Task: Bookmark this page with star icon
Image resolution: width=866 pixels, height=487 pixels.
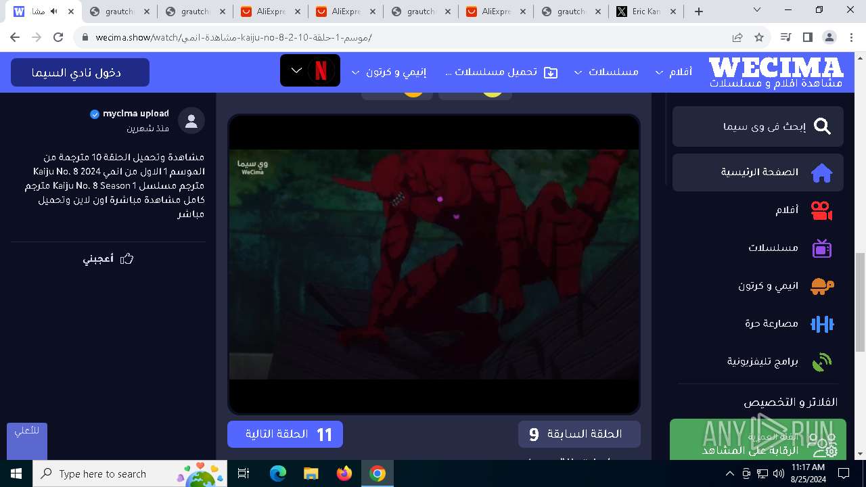Action: (x=759, y=37)
